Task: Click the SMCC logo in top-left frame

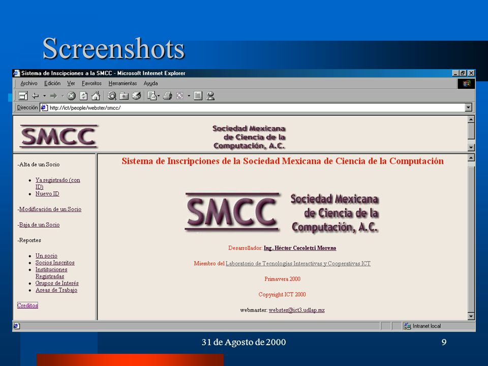Action: coord(59,136)
